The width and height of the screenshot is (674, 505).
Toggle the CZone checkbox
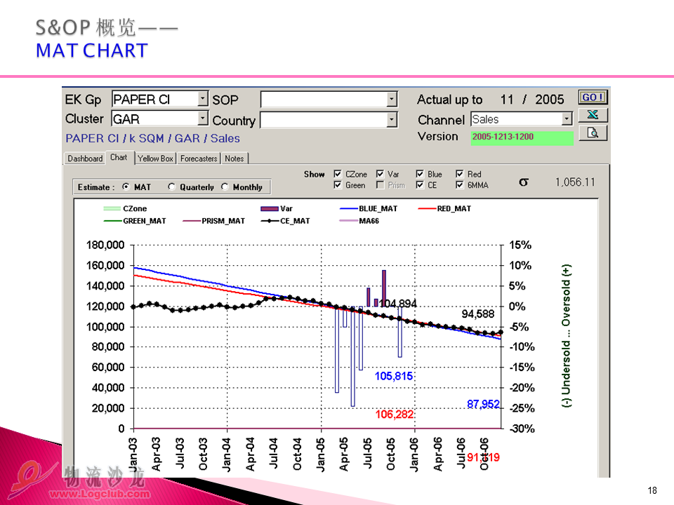point(338,174)
